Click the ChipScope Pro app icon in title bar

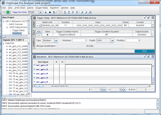[3, 3]
